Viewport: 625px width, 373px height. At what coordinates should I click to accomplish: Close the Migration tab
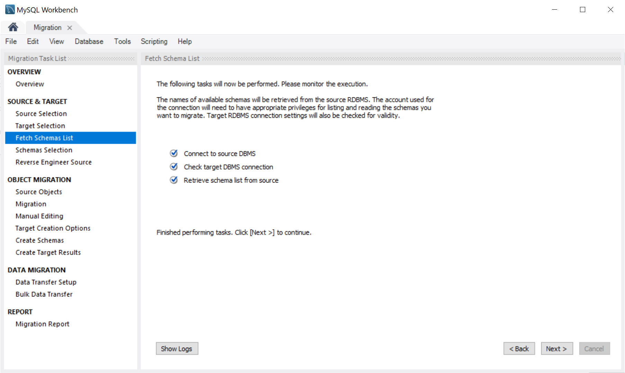(70, 28)
